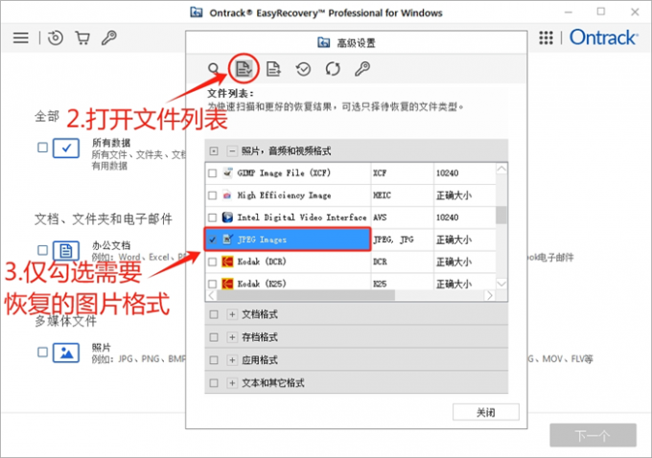Image resolution: width=652 pixels, height=458 pixels.
Task: Check the Intel Digital Video Interface checkbox
Action: coord(213,218)
